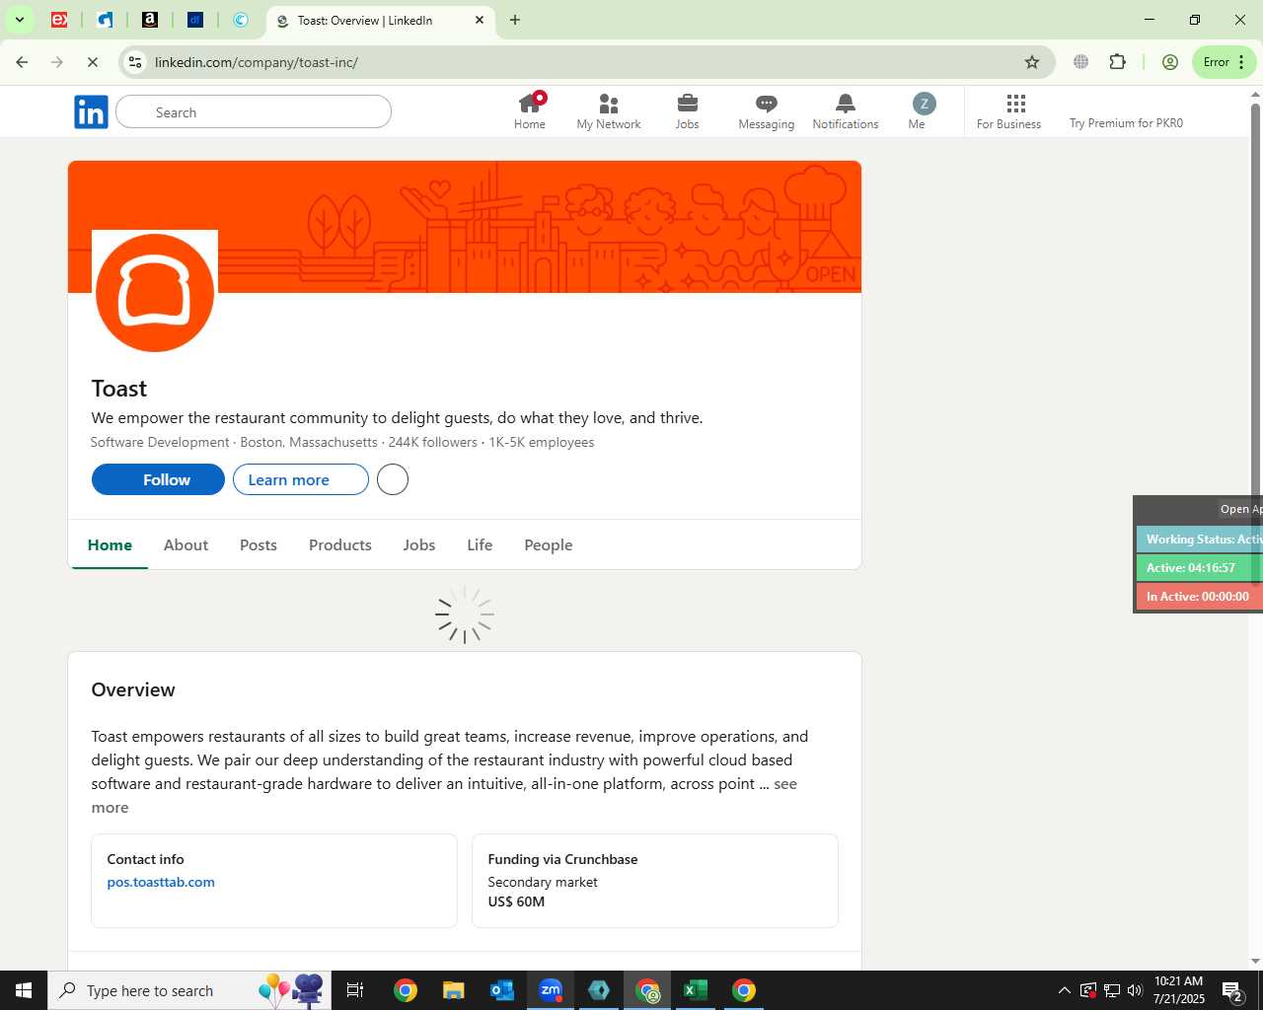Open Zoom from the taskbar
1263x1010 pixels.
click(551, 990)
